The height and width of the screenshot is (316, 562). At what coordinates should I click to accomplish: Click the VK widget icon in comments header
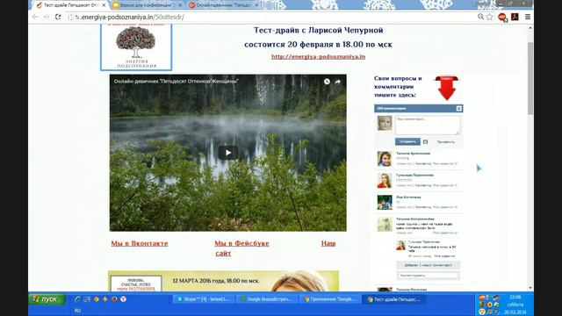point(458,108)
